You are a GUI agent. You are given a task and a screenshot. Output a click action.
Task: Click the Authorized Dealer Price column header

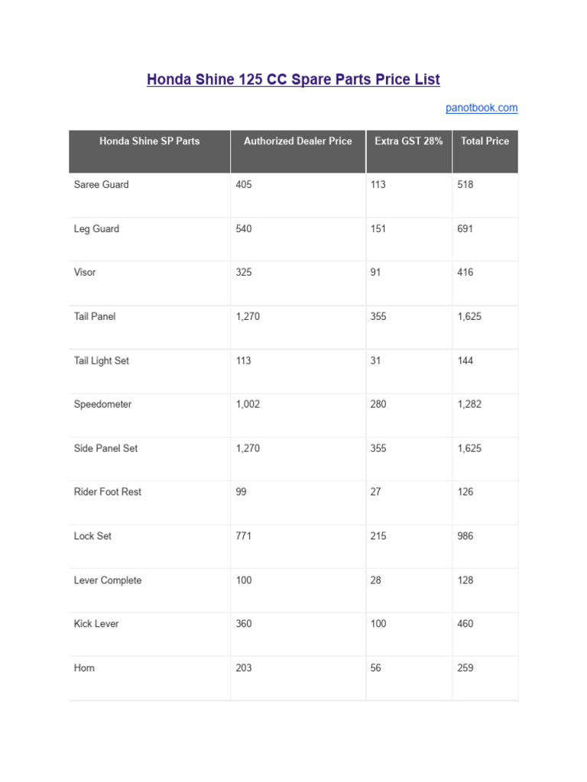point(297,141)
